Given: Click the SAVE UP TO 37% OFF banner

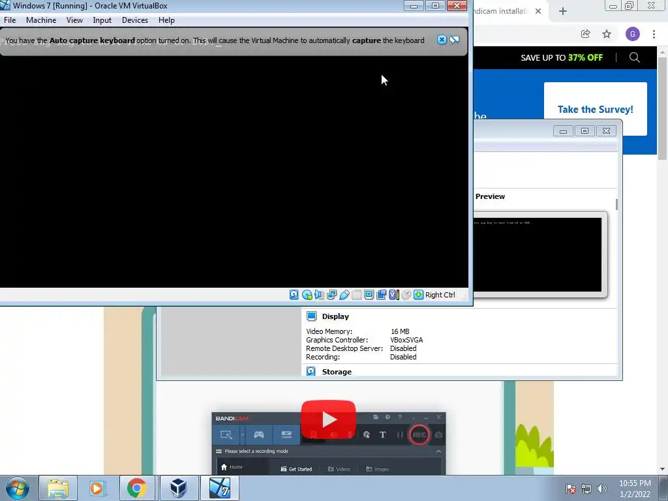Looking at the screenshot, I should (562, 57).
